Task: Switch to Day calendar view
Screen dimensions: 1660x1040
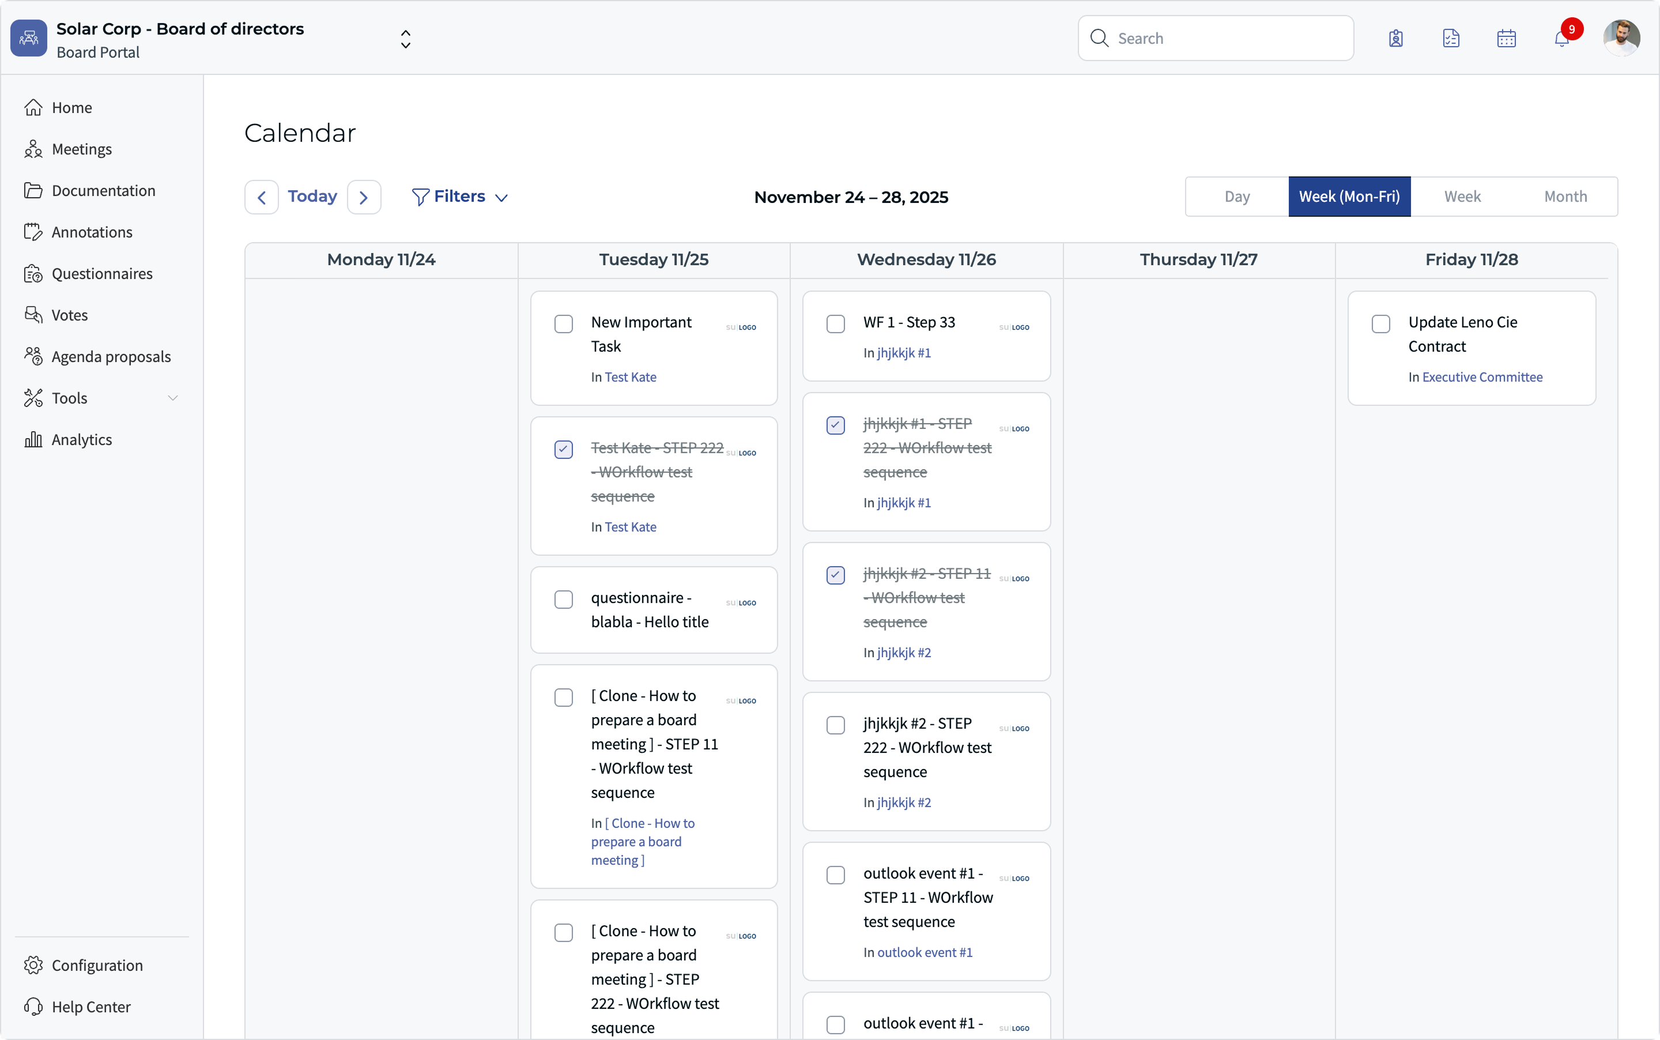Action: [1236, 197]
